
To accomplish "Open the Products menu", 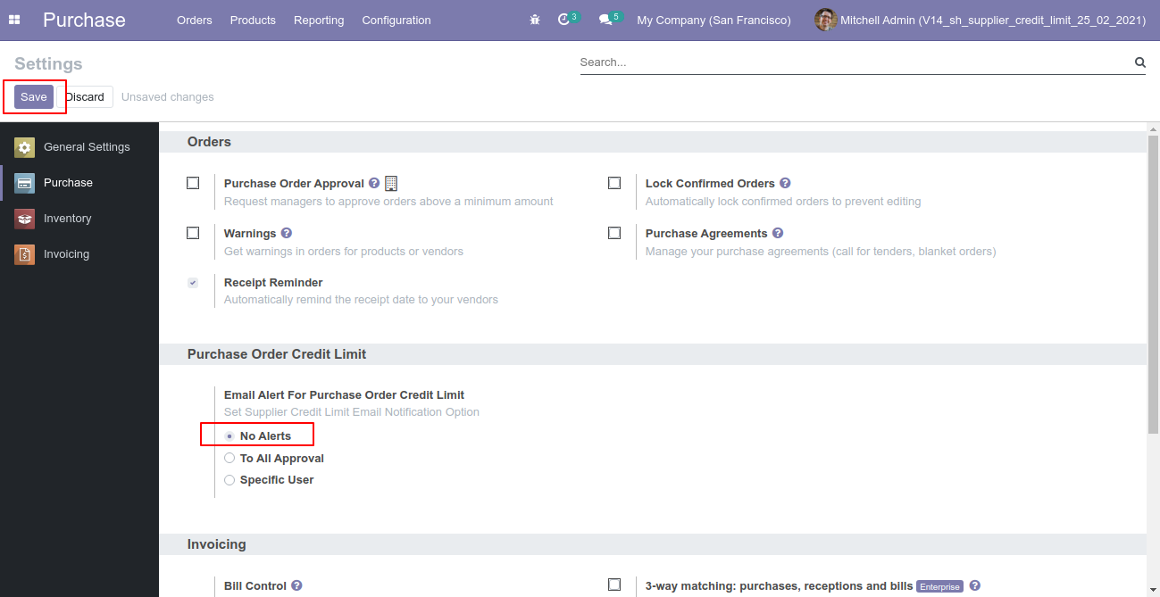I will coord(253,20).
